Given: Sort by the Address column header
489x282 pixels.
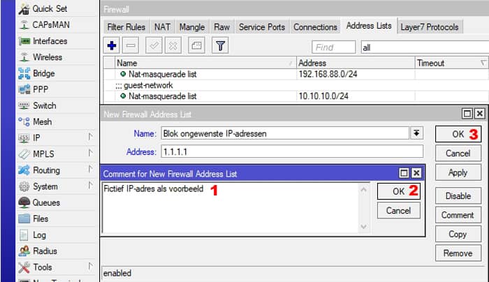Looking at the screenshot, I should (356, 63).
